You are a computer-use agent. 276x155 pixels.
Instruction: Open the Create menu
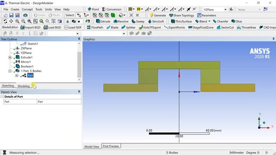pos(15,9)
